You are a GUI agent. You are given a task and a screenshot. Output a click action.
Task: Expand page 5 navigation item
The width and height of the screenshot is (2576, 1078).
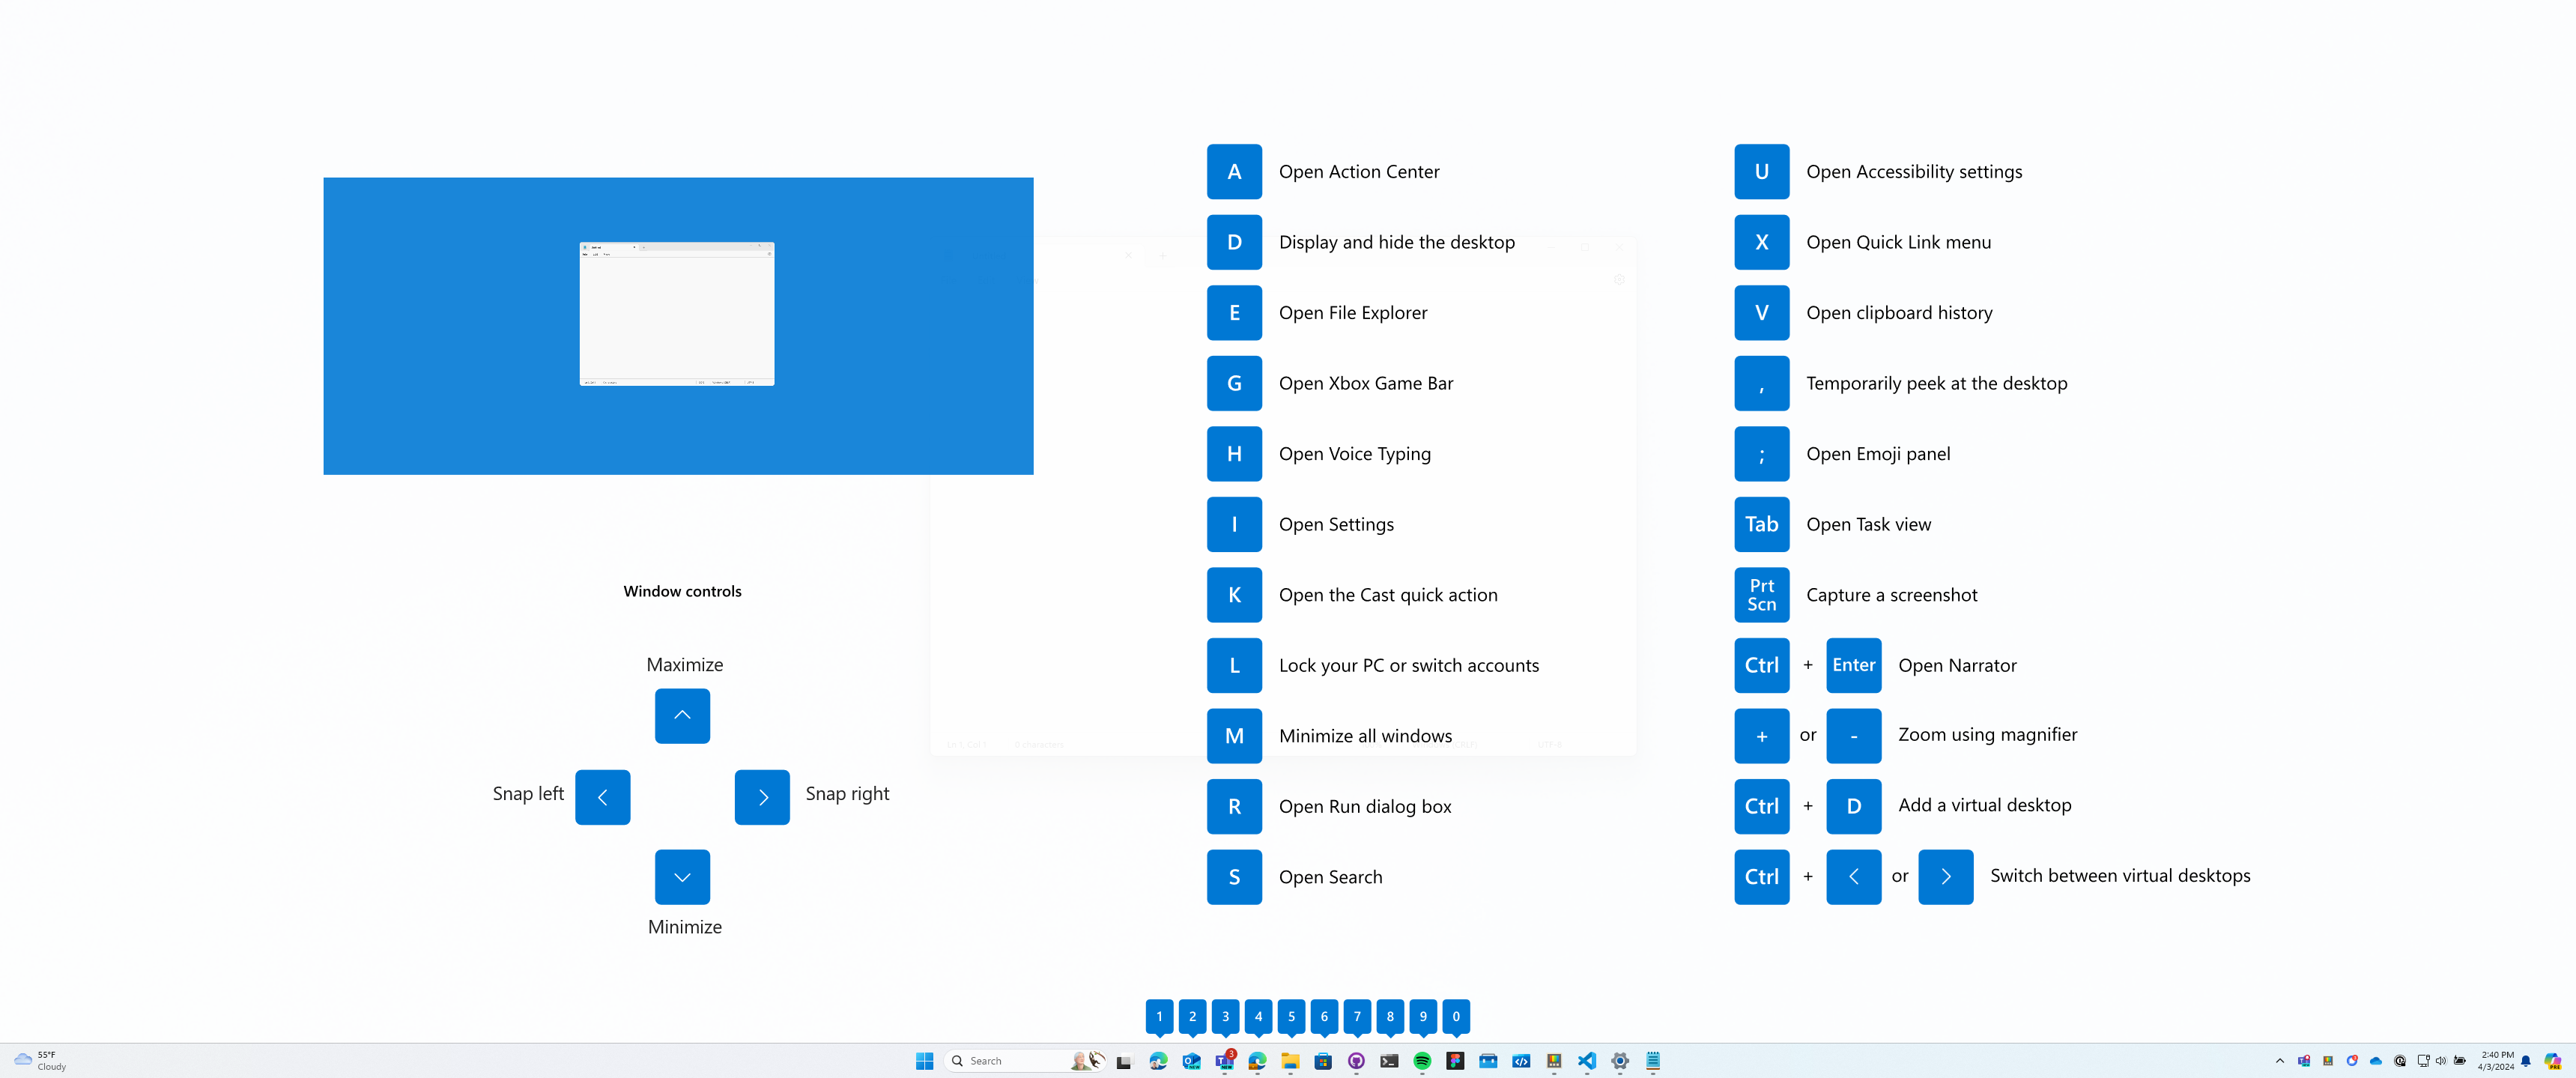click(1291, 1016)
